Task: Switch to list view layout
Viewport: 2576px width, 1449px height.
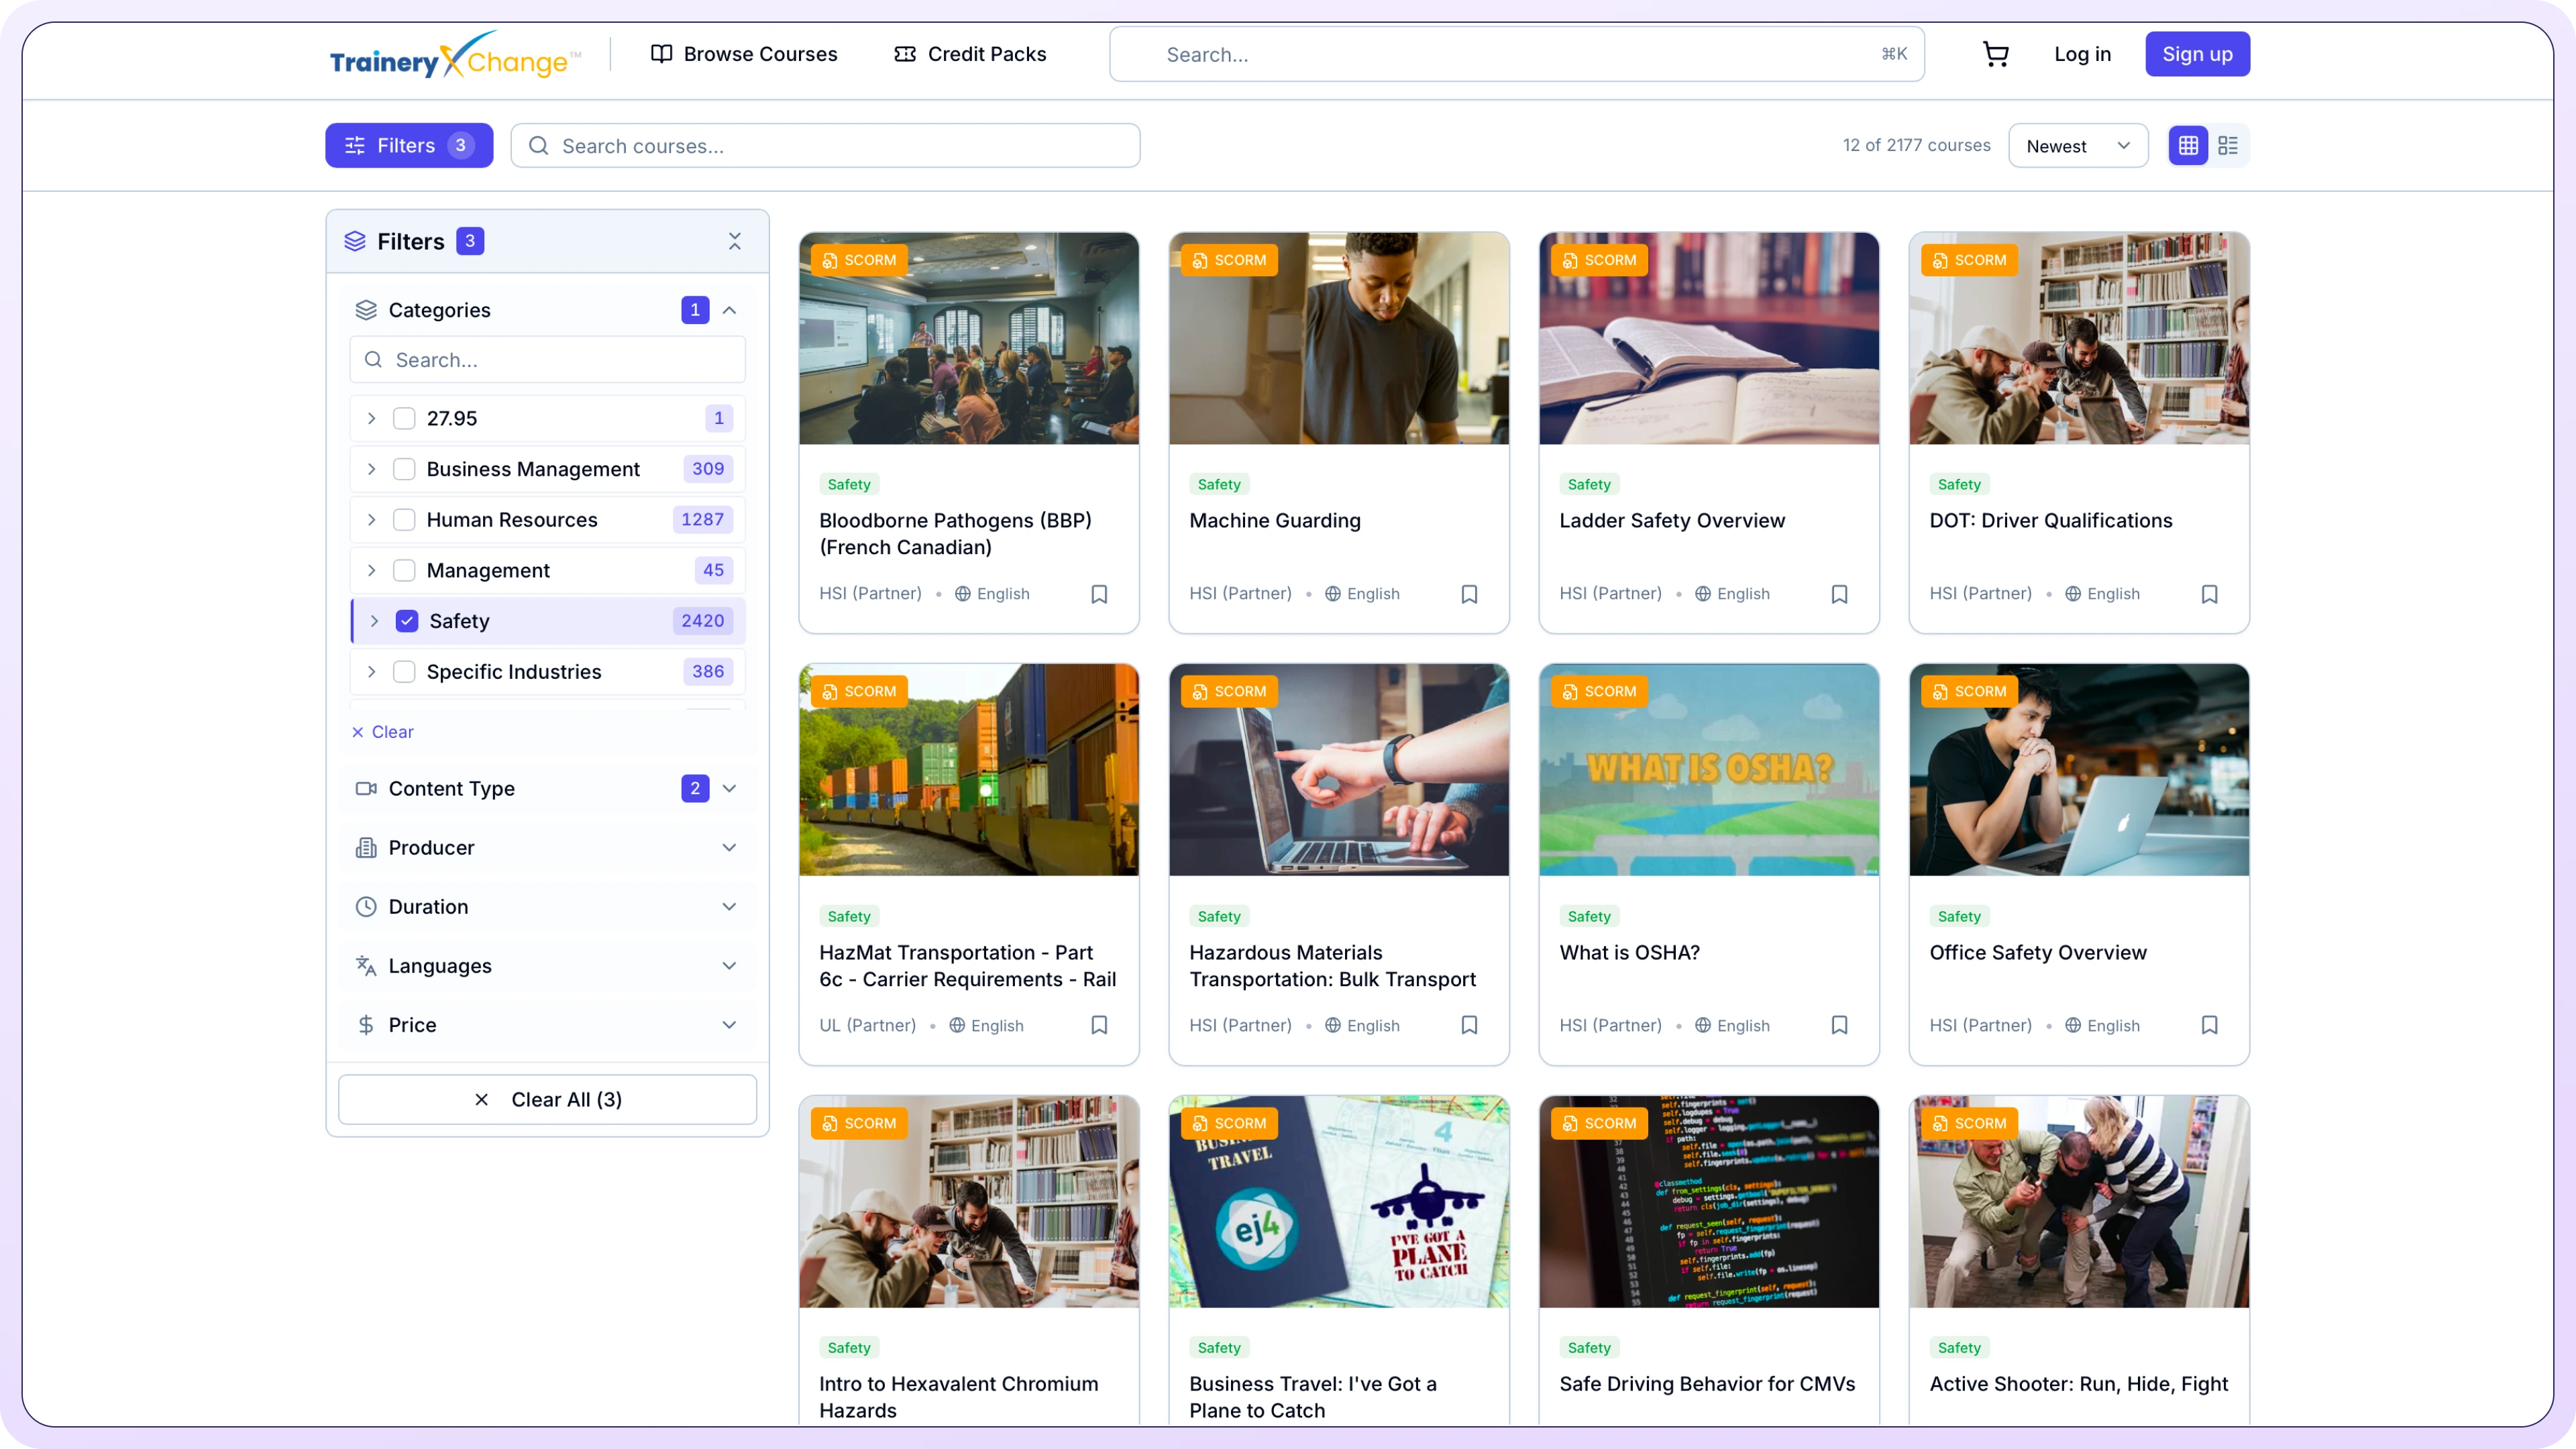Action: (2228, 145)
